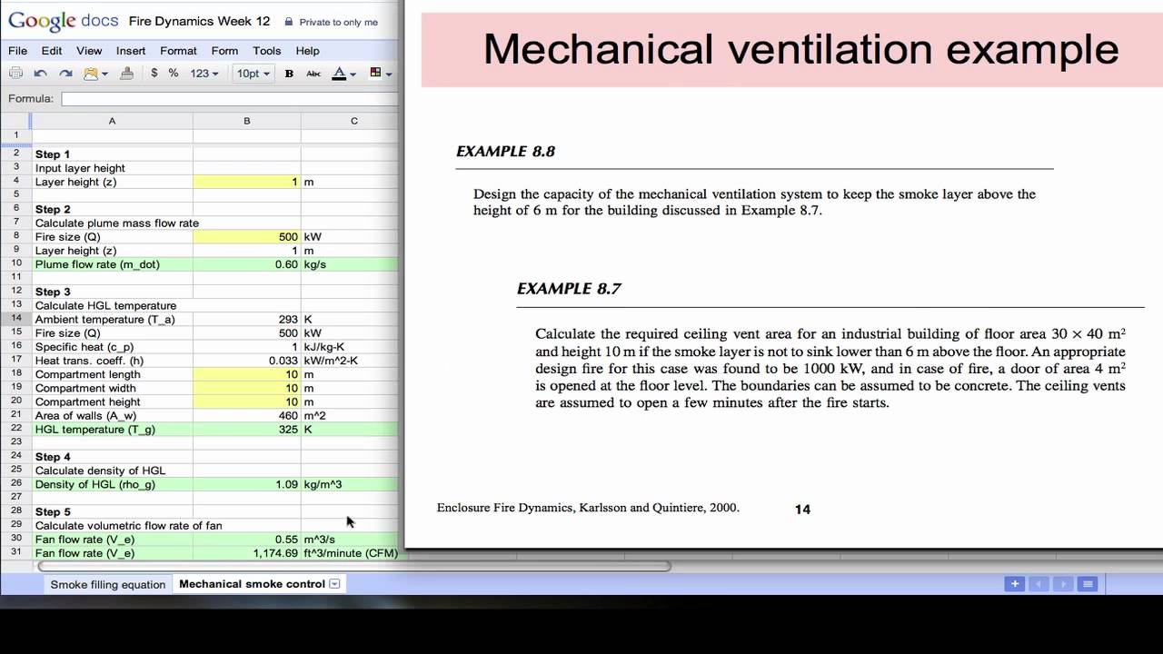Viewport: 1163px width, 654px height.
Task: Undo the last action
Action: (x=41, y=74)
